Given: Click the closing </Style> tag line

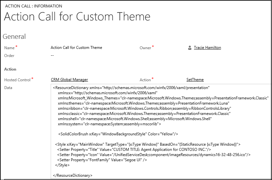Looking at the screenshot, I should coord(62,165).
